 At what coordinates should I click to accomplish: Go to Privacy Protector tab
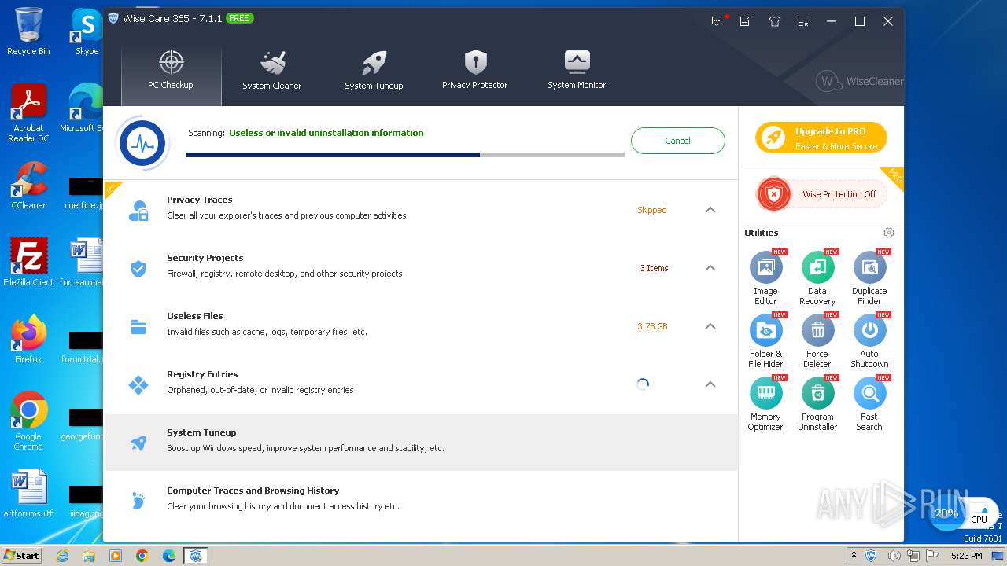tap(474, 70)
